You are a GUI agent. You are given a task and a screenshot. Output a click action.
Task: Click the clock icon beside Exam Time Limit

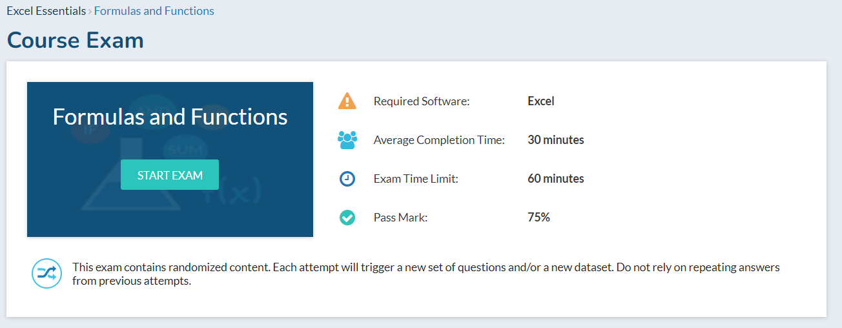click(x=347, y=179)
